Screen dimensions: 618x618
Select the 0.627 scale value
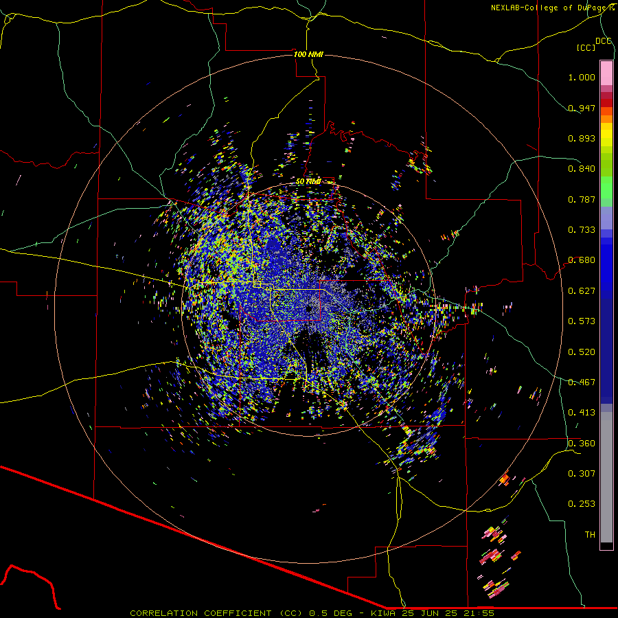582,291
